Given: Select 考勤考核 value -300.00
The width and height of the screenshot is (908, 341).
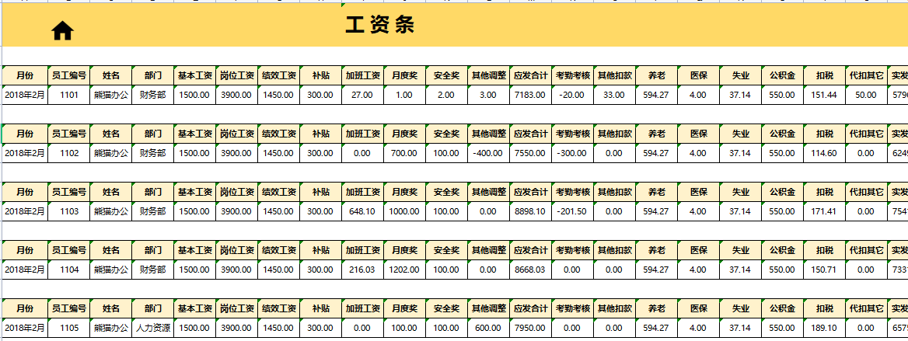Looking at the screenshot, I should pos(572,154).
